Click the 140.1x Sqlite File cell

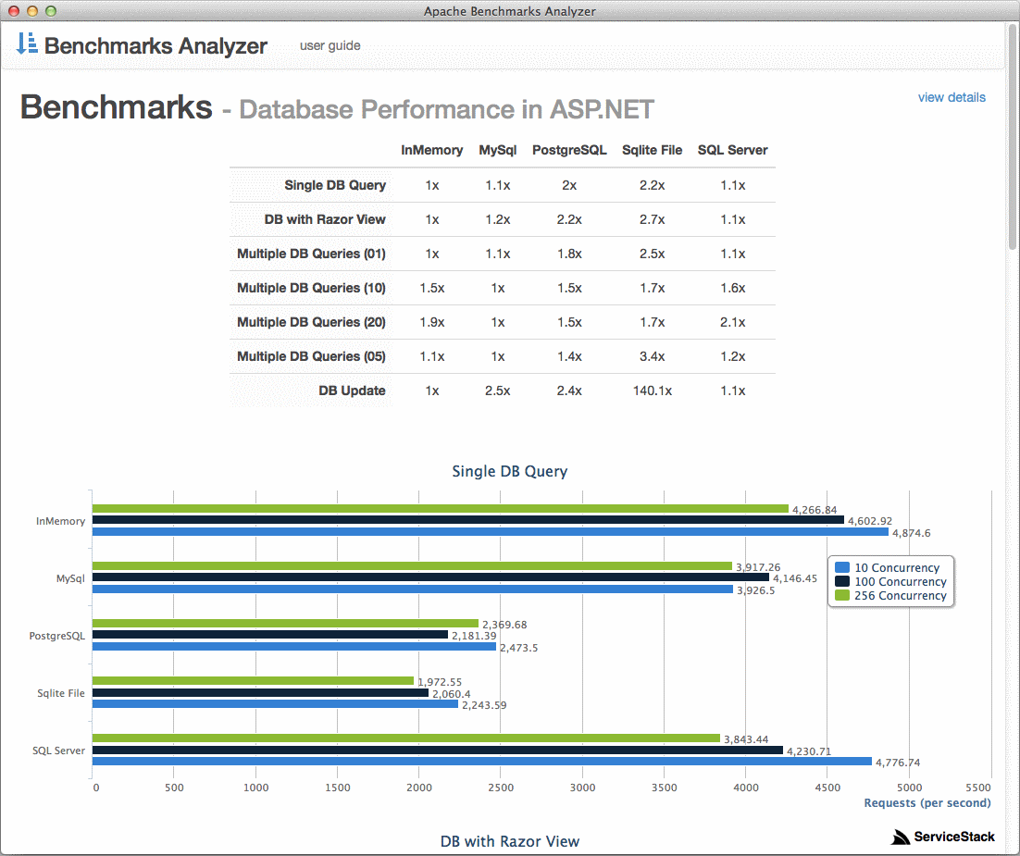(x=652, y=391)
